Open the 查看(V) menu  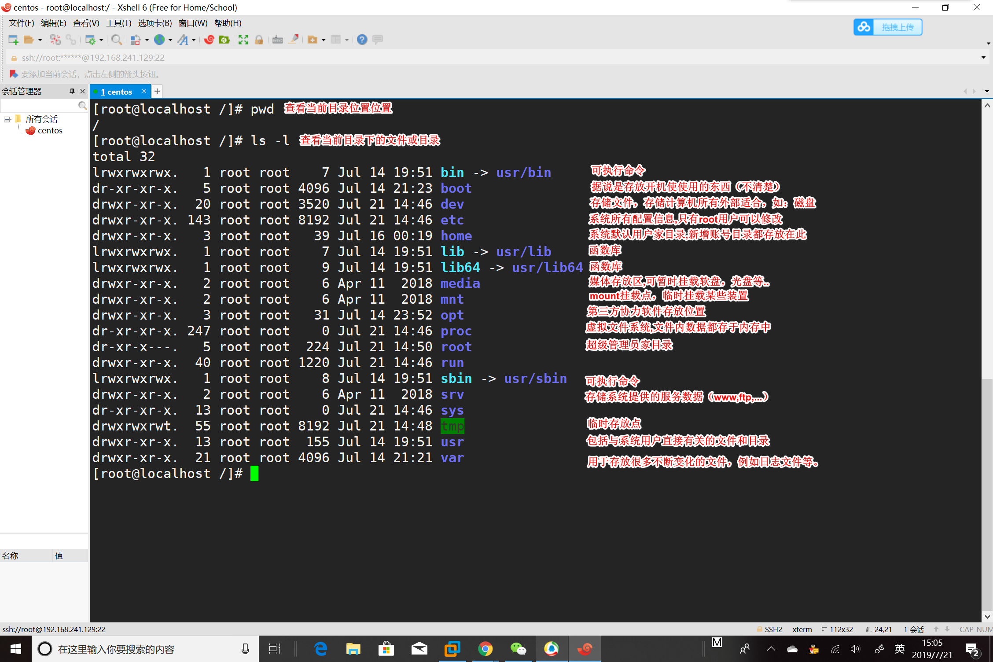click(86, 23)
